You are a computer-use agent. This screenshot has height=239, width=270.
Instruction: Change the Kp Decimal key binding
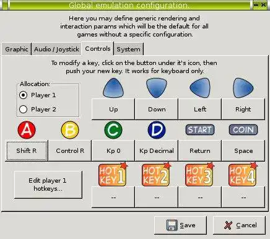click(157, 150)
